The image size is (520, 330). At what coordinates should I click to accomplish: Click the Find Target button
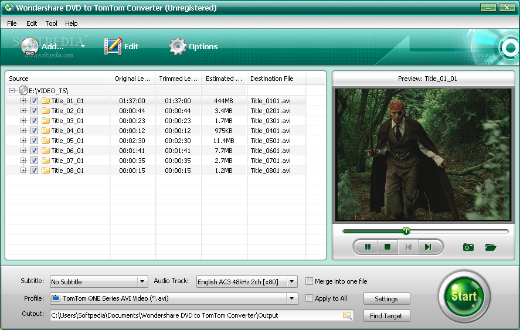[x=387, y=316]
